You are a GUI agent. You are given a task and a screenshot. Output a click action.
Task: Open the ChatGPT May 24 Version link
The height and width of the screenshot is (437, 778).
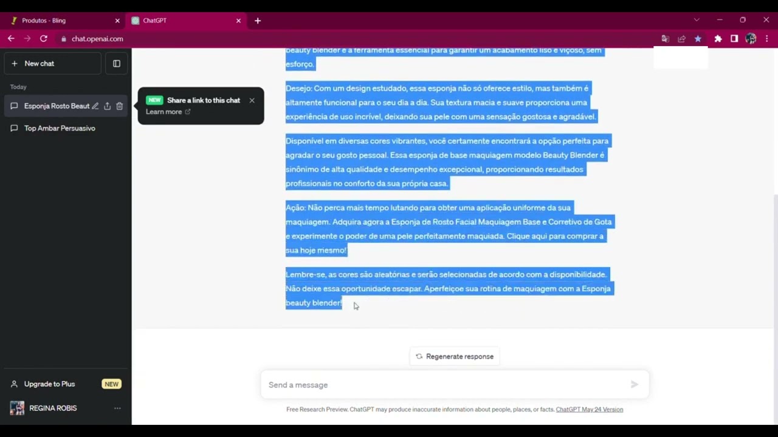[x=589, y=409]
